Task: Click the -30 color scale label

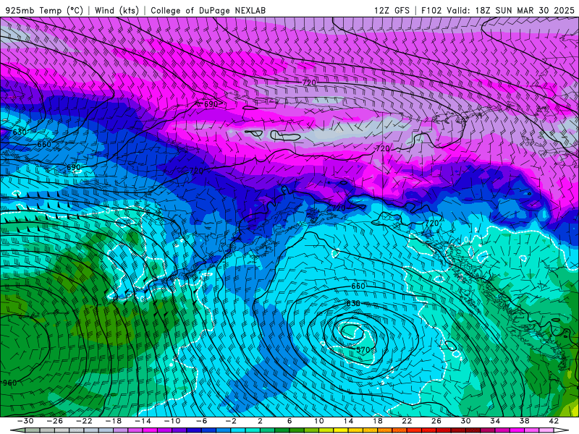Action: click(25, 421)
